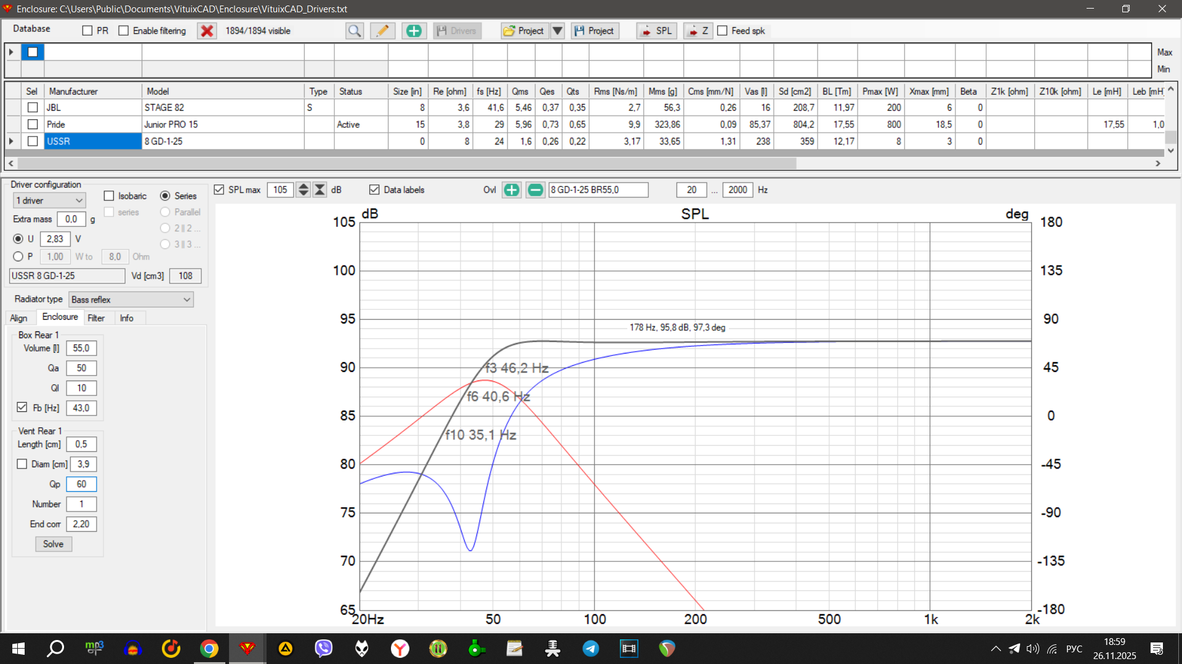This screenshot has height=664, width=1182.
Task: Open the Radiator type Bass reflex dropdown
Action: pos(131,299)
